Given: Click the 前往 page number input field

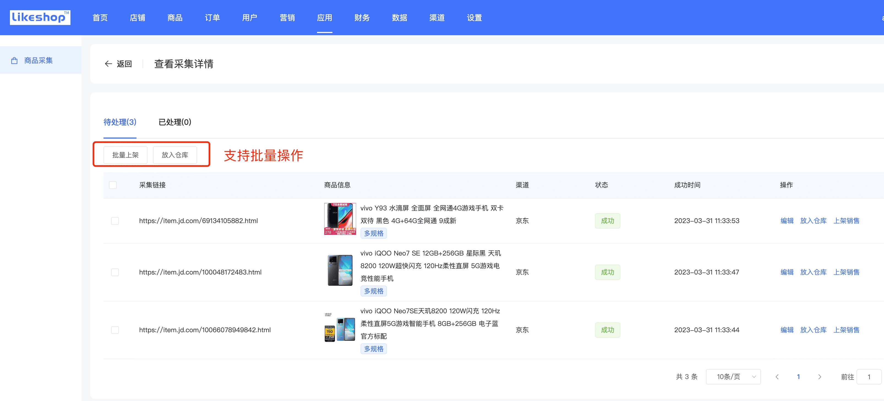Looking at the screenshot, I should click(x=869, y=377).
